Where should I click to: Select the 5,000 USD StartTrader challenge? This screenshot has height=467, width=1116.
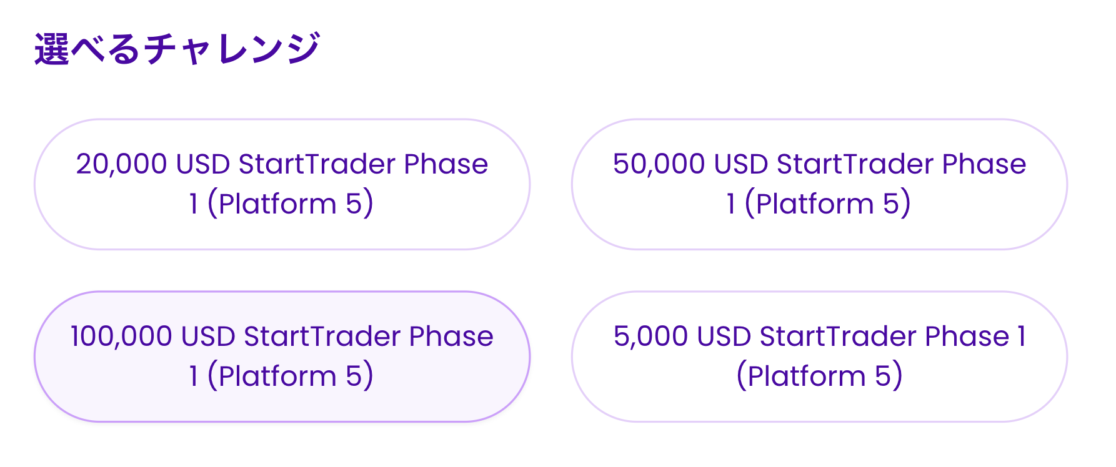[x=819, y=356]
